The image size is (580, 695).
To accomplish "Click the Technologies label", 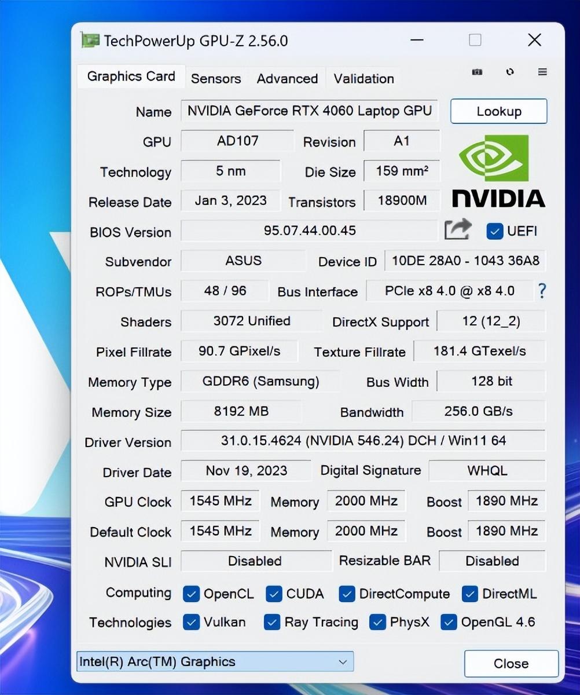I will pyautogui.click(x=130, y=623).
